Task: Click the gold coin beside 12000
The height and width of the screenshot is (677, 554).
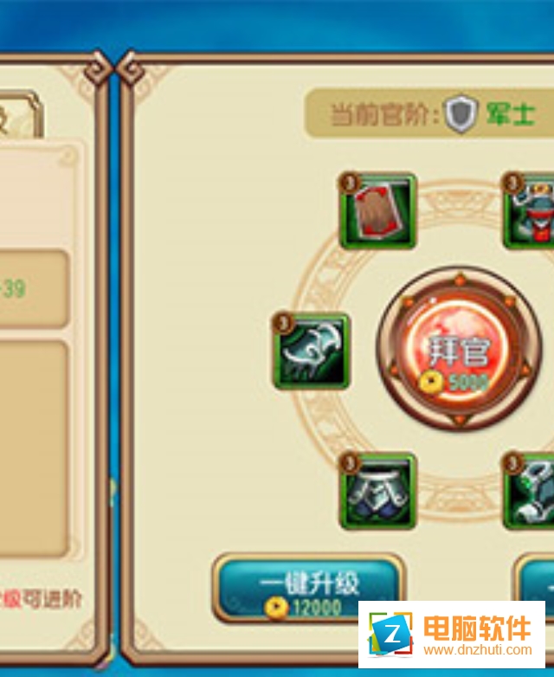Action: coord(276,608)
